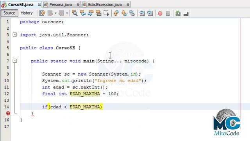Click line number 17 in the gutter

7,127
